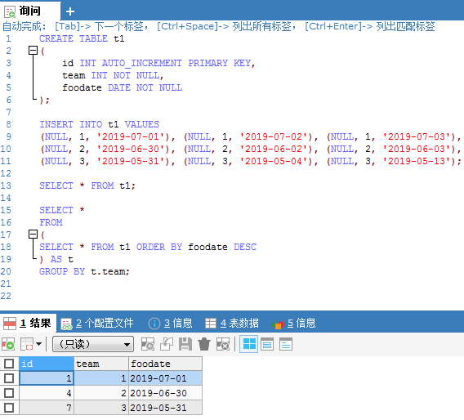Click the profiles tab icon

(66, 324)
